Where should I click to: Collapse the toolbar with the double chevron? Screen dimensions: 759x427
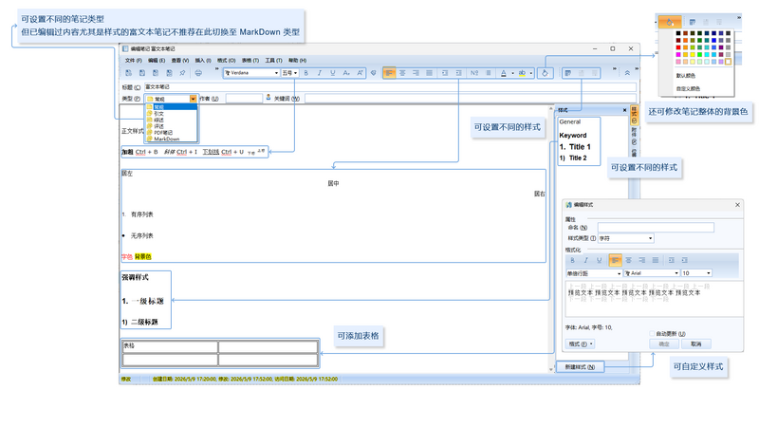pos(627,73)
